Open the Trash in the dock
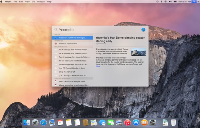This screenshot has width=200, height=128. [173, 122]
